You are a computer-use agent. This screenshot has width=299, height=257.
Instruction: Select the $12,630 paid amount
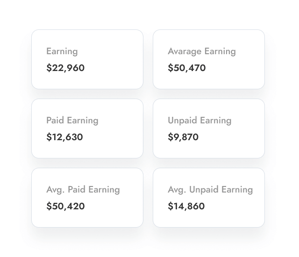click(64, 137)
